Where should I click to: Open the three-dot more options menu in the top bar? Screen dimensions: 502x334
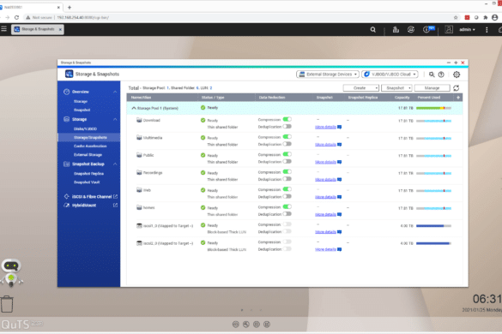(x=487, y=30)
